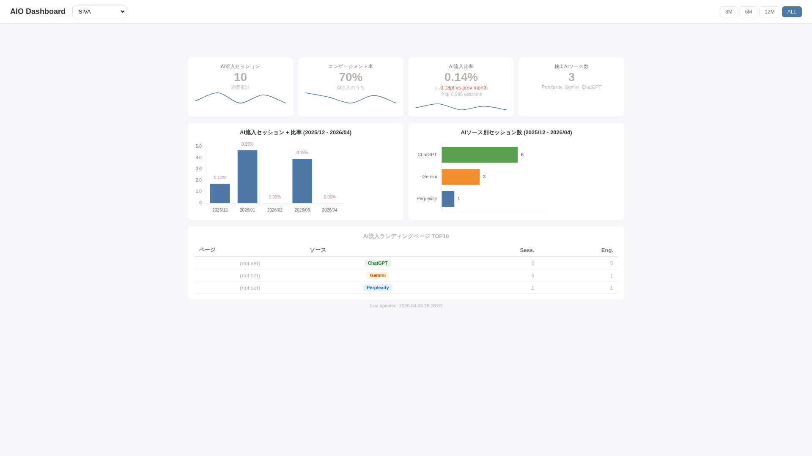Click (not set) in the ChatGPT row
Image resolution: width=812 pixels, height=456 pixels.
[250, 263]
